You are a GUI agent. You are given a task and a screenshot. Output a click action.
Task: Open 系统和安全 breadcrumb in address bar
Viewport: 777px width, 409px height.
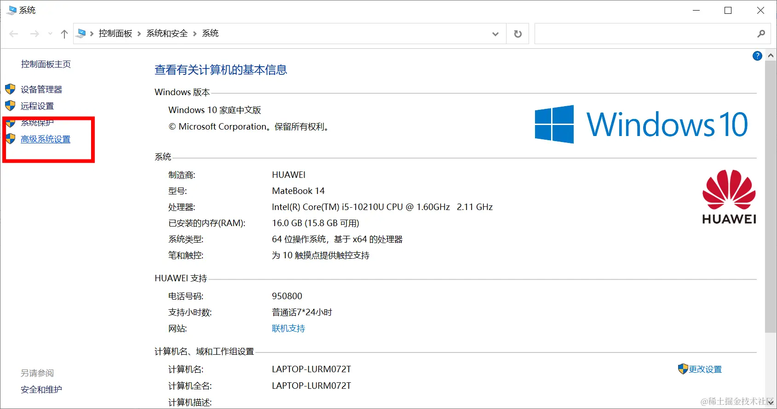tap(167, 34)
